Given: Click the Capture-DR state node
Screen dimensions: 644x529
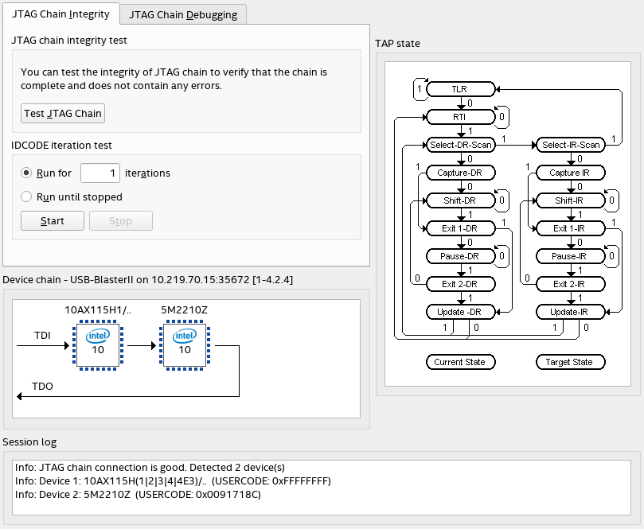Looking at the screenshot, I should 460,173.
